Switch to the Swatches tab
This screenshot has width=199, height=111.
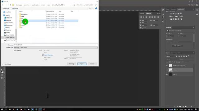click(173, 9)
